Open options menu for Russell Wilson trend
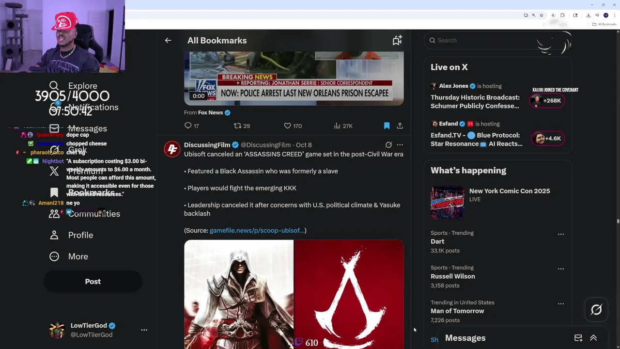 [561, 269]
